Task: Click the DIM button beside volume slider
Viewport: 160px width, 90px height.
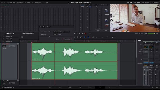Action: [x=157, y=33]
